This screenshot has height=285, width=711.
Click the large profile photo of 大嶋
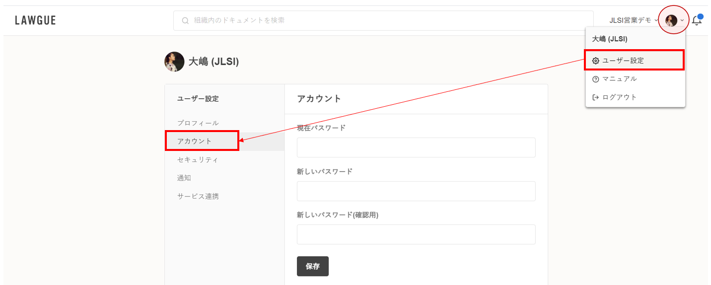[x=174, y=62]
